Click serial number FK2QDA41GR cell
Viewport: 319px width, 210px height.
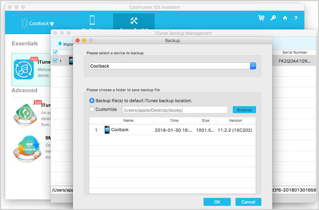tap(295, 61)
